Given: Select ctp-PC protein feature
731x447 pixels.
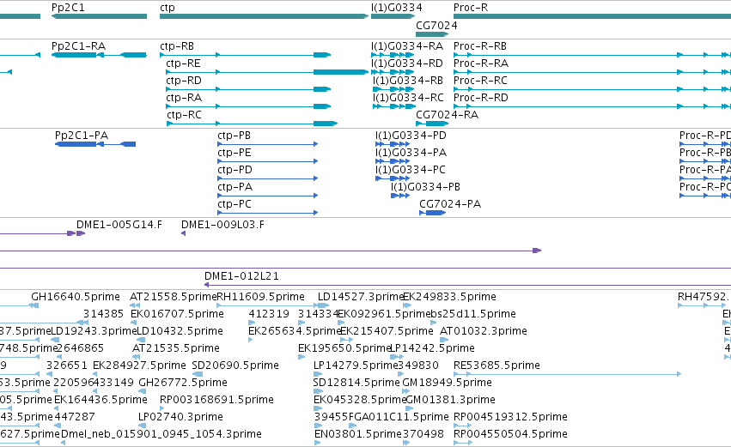Looking at the screenshot, I should tap(268, 213).
